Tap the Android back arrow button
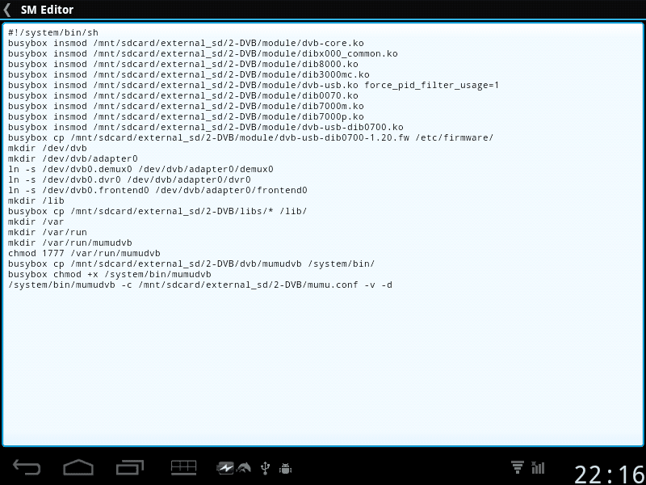The width and height of the screenshot is (646, 485). click(x=27, y=468)
